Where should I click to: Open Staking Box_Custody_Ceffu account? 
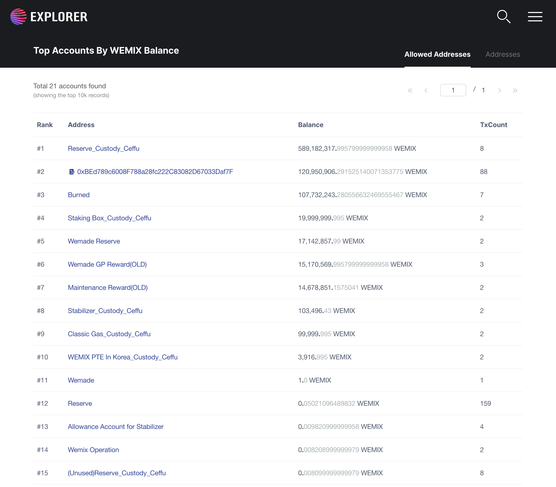[x=110, y=218]
